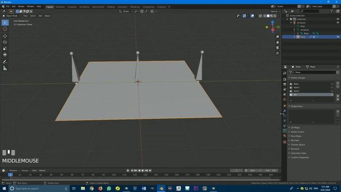Switch to wireframe viewport shading
Viewport: 341px width, 192px height.
[265, 16]
